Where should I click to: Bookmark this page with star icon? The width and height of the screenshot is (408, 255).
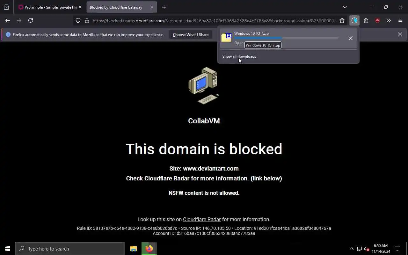(x=342, y=21)
